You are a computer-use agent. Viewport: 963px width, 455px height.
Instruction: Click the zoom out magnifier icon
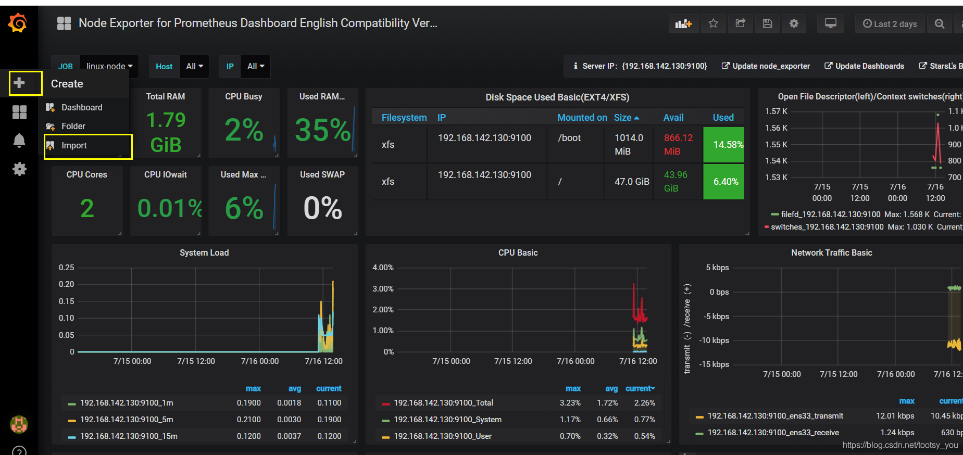[939, 23]
